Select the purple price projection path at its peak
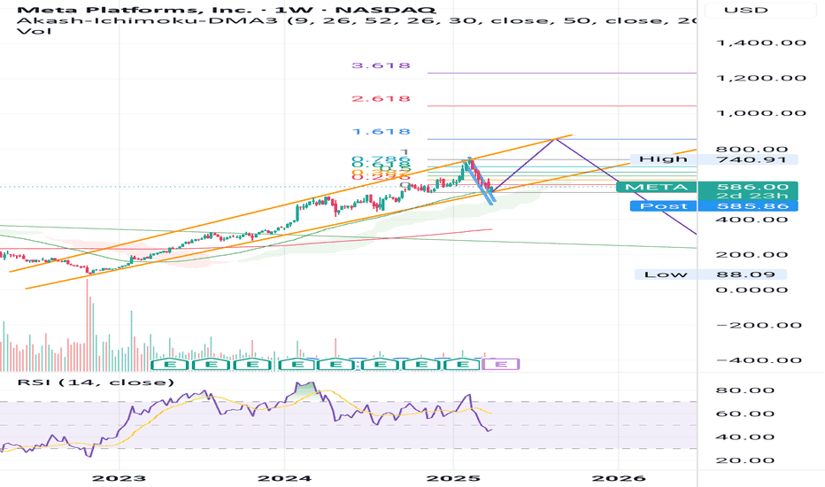Image resolution: width=825 pixels, height=487 pixels. (x=555, y=139)
